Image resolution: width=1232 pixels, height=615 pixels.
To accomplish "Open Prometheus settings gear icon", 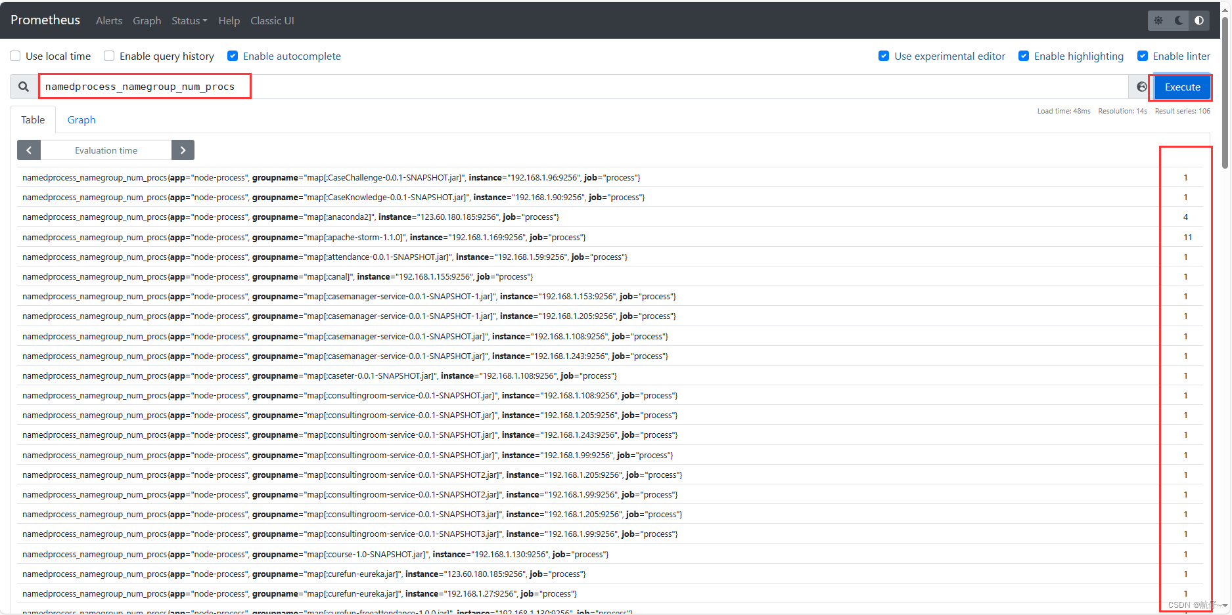I will tap(1158, 20).
